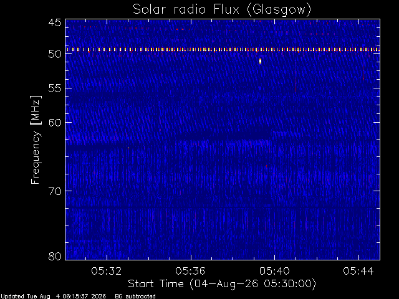Click the Frequency [MHz] vertical axis title

36,140
